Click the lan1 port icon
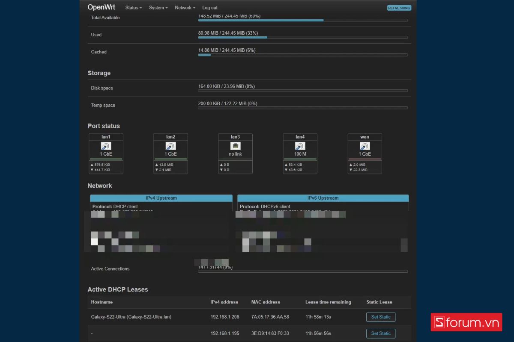This screenshot has height=342, width=514. coord(106,146)
